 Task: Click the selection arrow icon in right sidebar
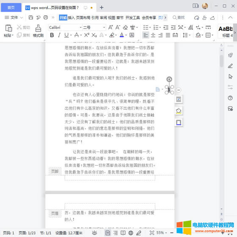coord(230,77)
